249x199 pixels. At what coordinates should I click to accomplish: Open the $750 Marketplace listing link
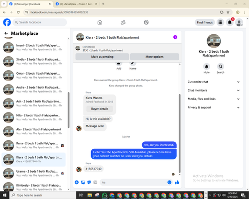click(103, 50)
